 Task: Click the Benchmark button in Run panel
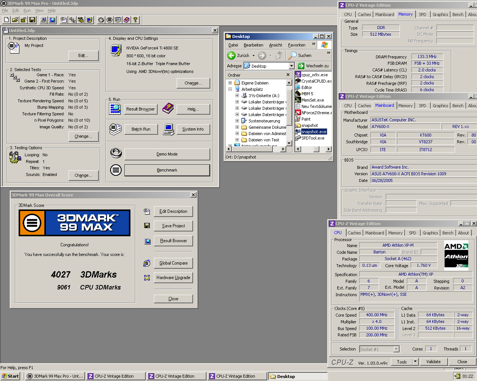[x=167, y=170]
